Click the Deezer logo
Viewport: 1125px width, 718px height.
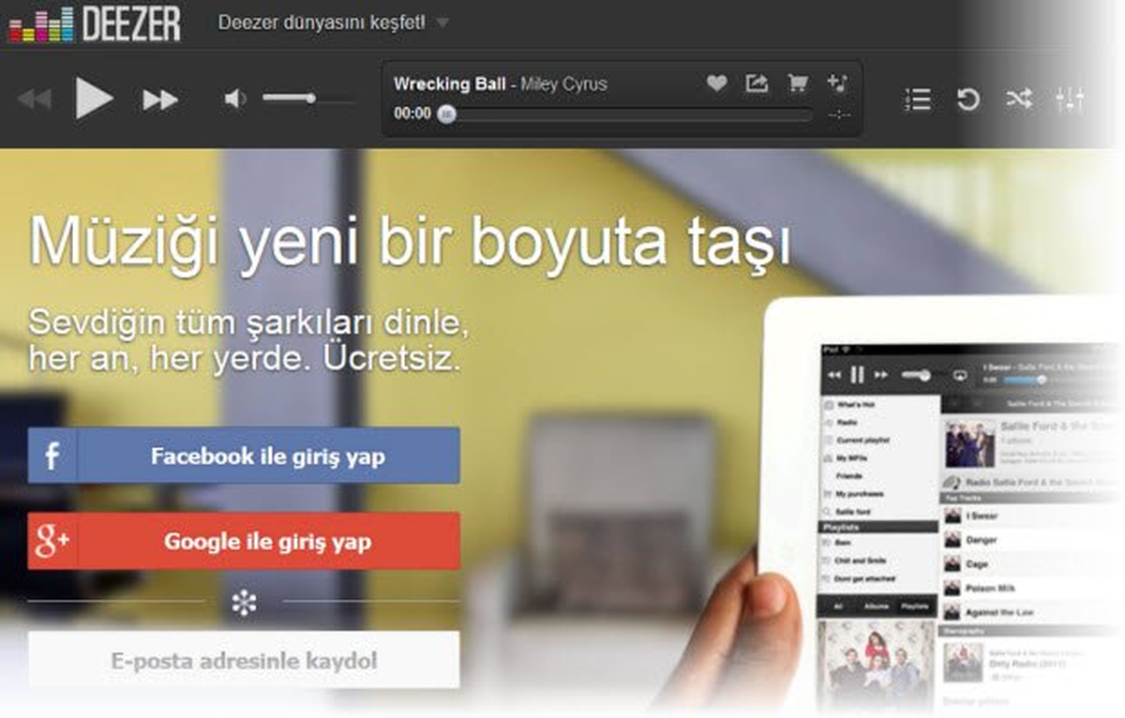click(94, 23)
